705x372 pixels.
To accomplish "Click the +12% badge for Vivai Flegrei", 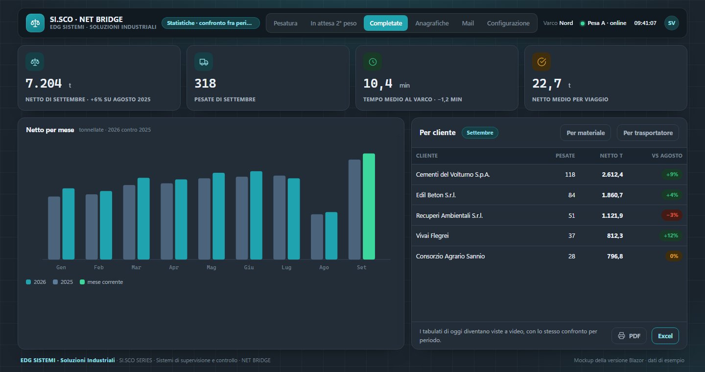I will coord(671,236).
